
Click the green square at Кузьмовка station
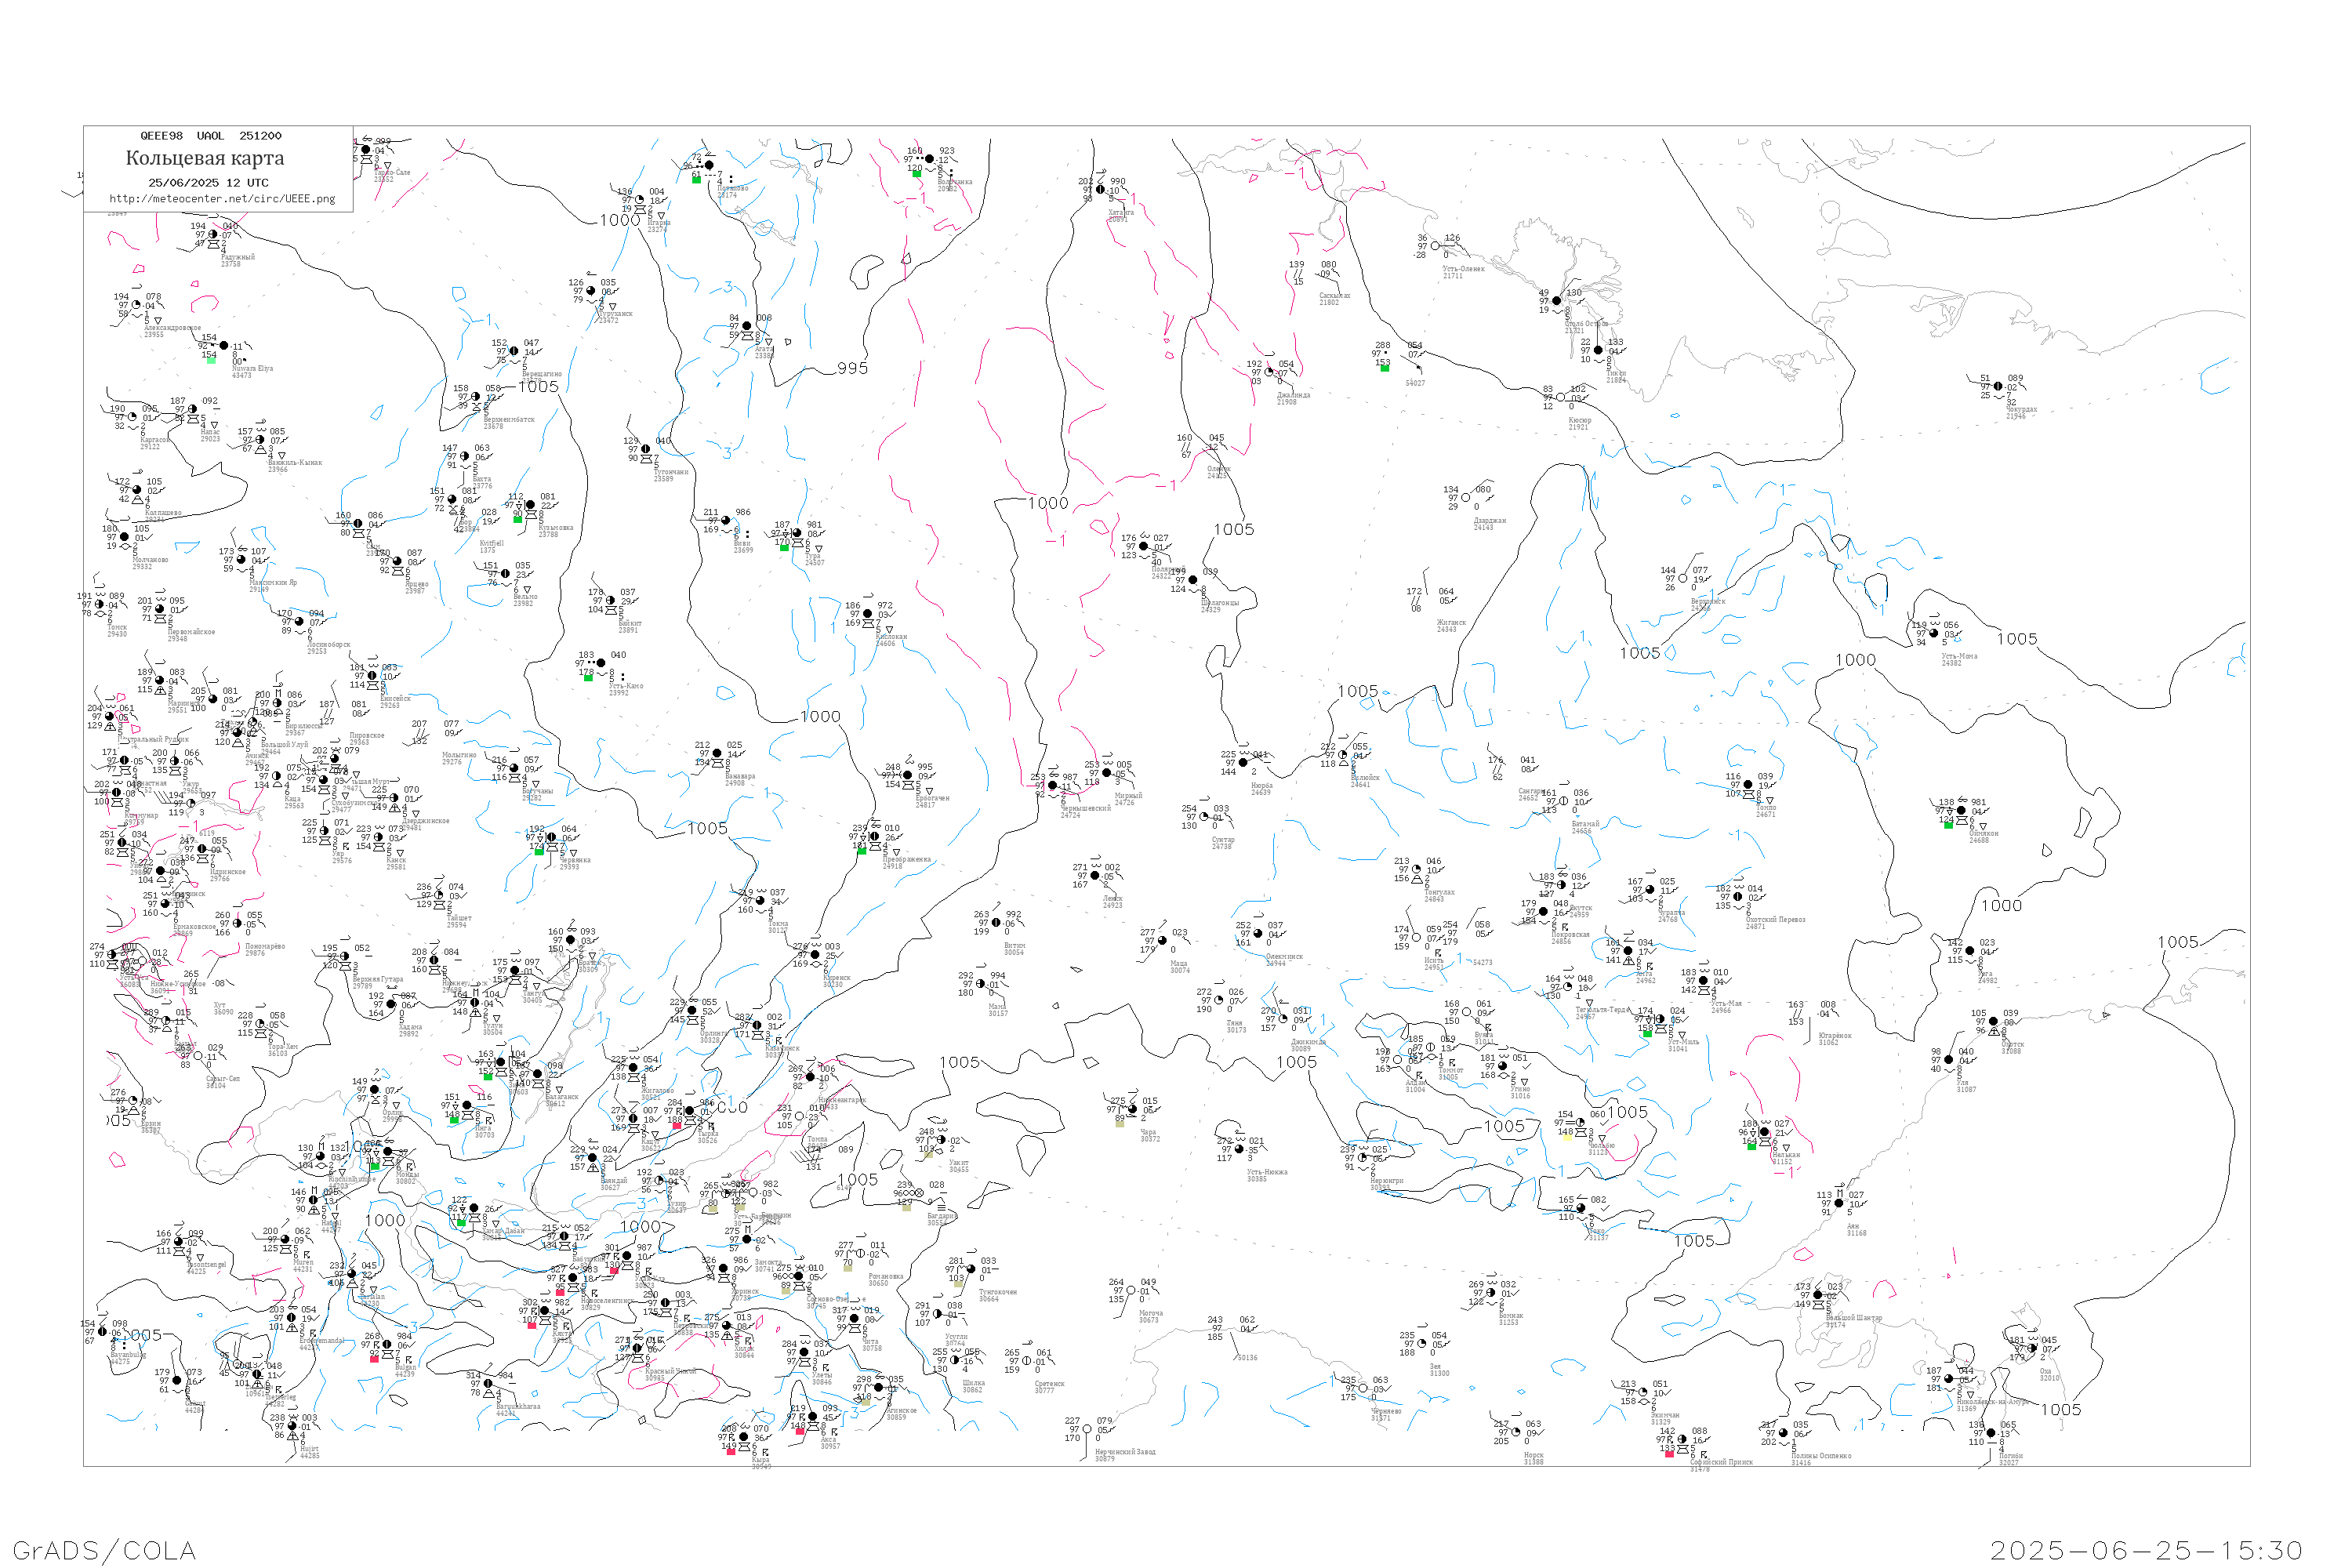pos(517,519)
